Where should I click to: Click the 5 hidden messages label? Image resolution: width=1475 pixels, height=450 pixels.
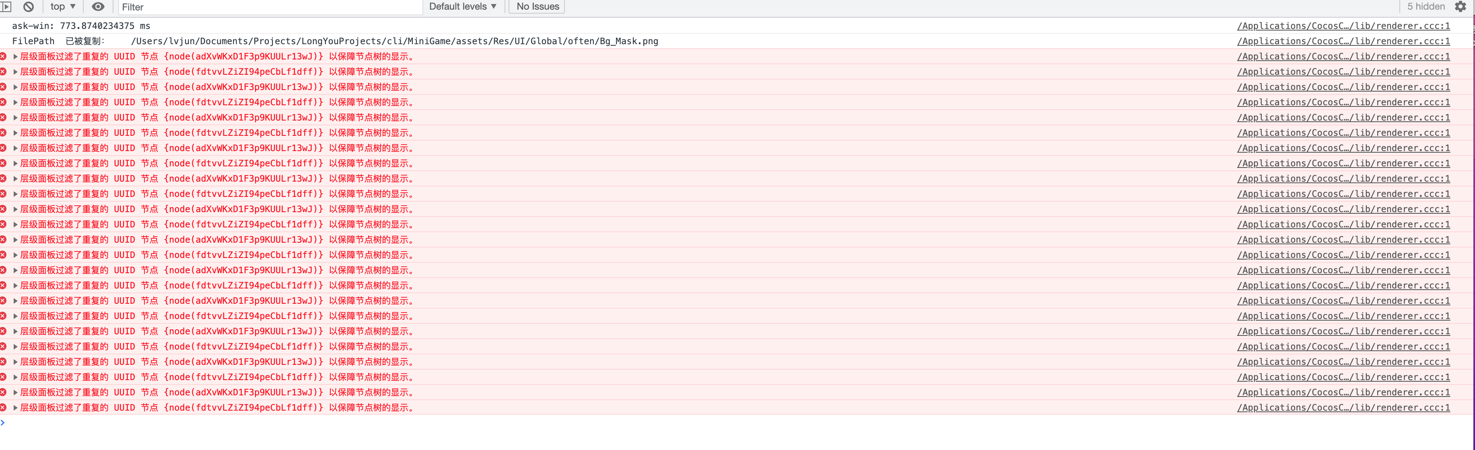click(x=1426, y=7)
